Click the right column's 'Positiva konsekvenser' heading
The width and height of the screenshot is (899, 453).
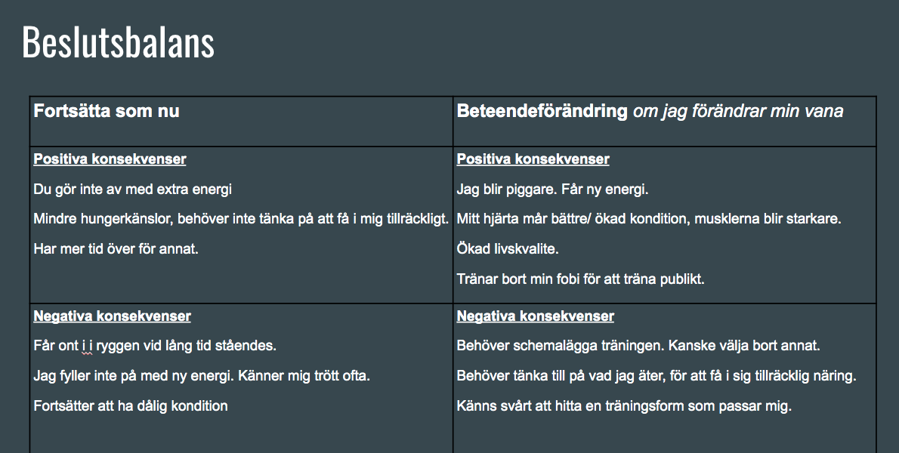[x=533, y=159]
